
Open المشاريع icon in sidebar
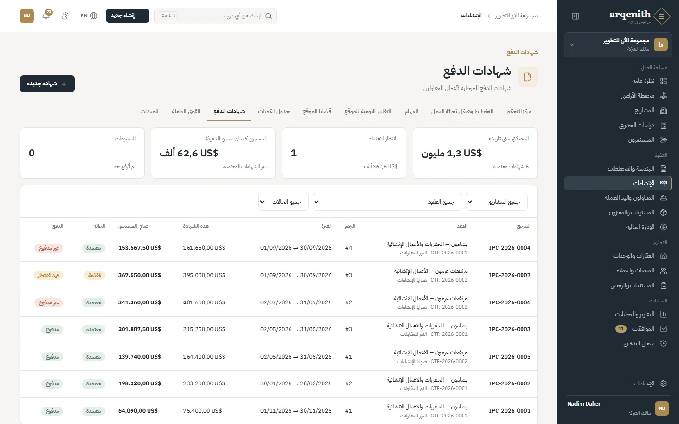point(663,110)
